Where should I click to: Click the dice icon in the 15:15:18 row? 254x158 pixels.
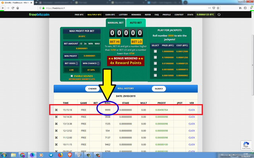click(56, 110)
